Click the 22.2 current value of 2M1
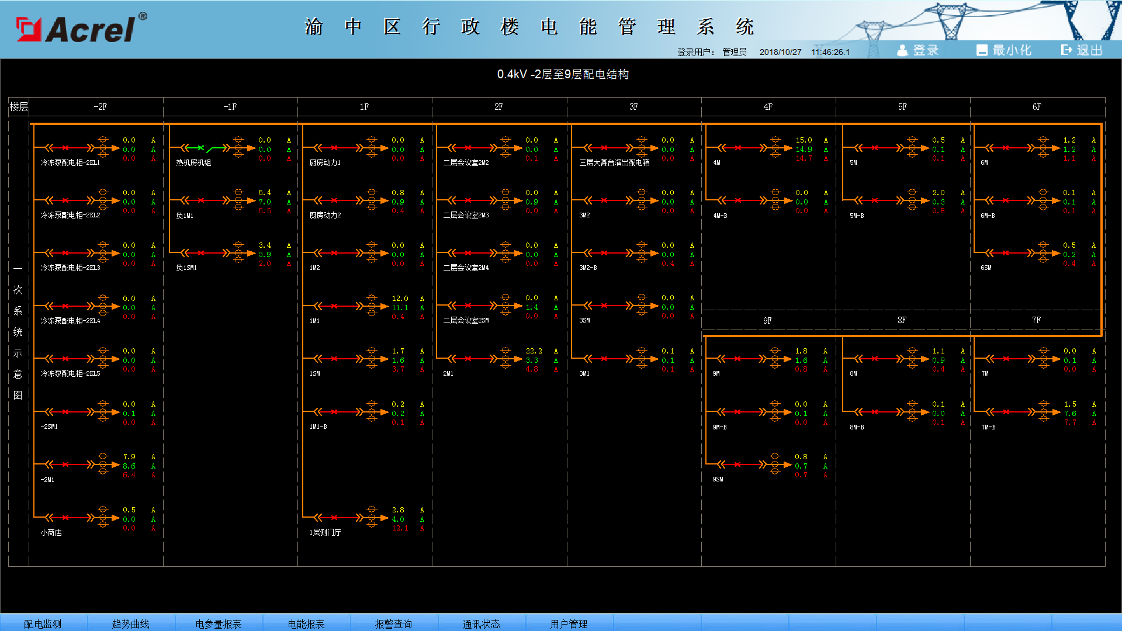Image resolution: width=1122 pixels, height=631 pixels. pyautogui.click(x=534, y=351)
